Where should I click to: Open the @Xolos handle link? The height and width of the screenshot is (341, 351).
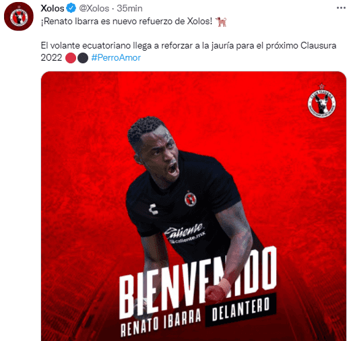point(94,8)
